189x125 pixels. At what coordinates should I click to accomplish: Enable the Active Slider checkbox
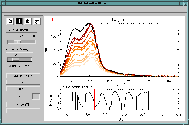[x=10, y=66]
